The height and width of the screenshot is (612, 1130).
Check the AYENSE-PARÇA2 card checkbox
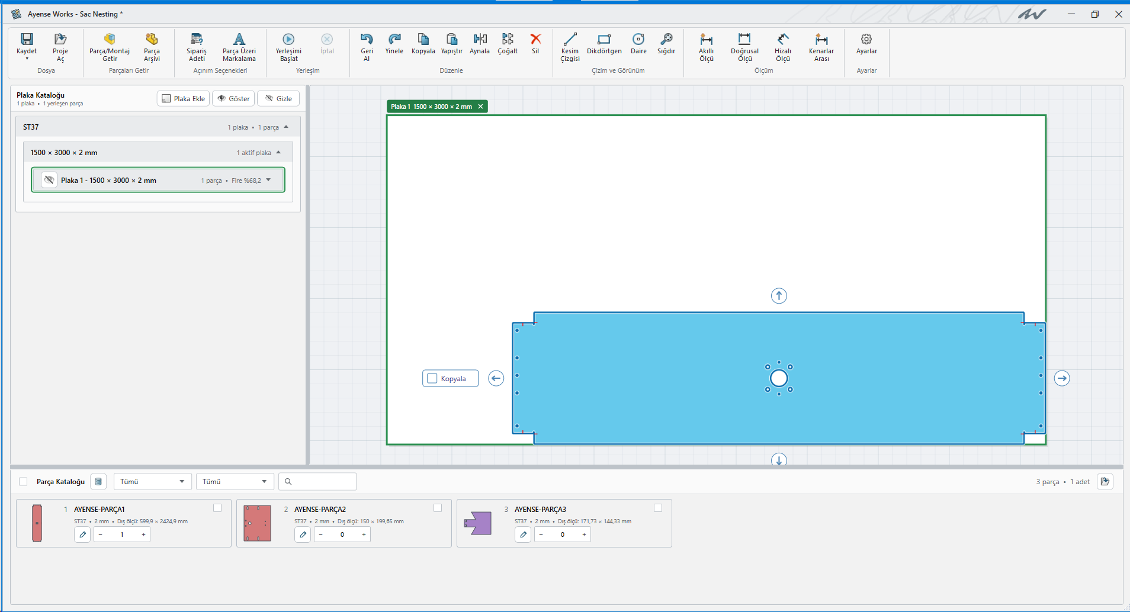click(x=438, y=508)
